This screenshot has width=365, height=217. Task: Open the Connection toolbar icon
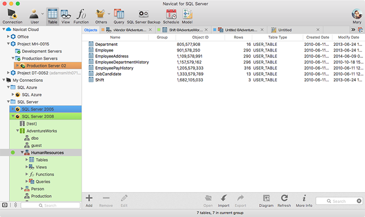tap(13, 16)
